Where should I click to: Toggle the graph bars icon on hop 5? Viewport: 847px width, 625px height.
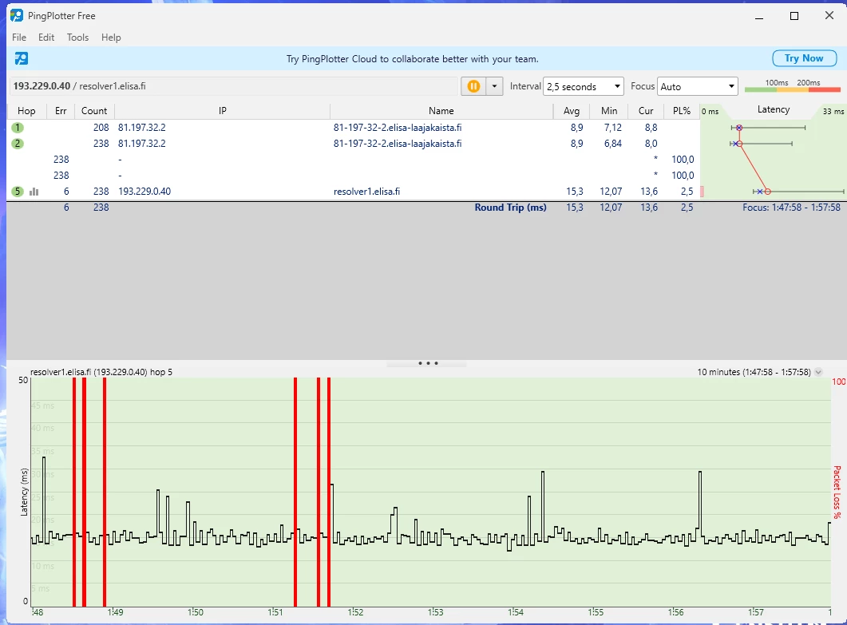coord(34,192)
